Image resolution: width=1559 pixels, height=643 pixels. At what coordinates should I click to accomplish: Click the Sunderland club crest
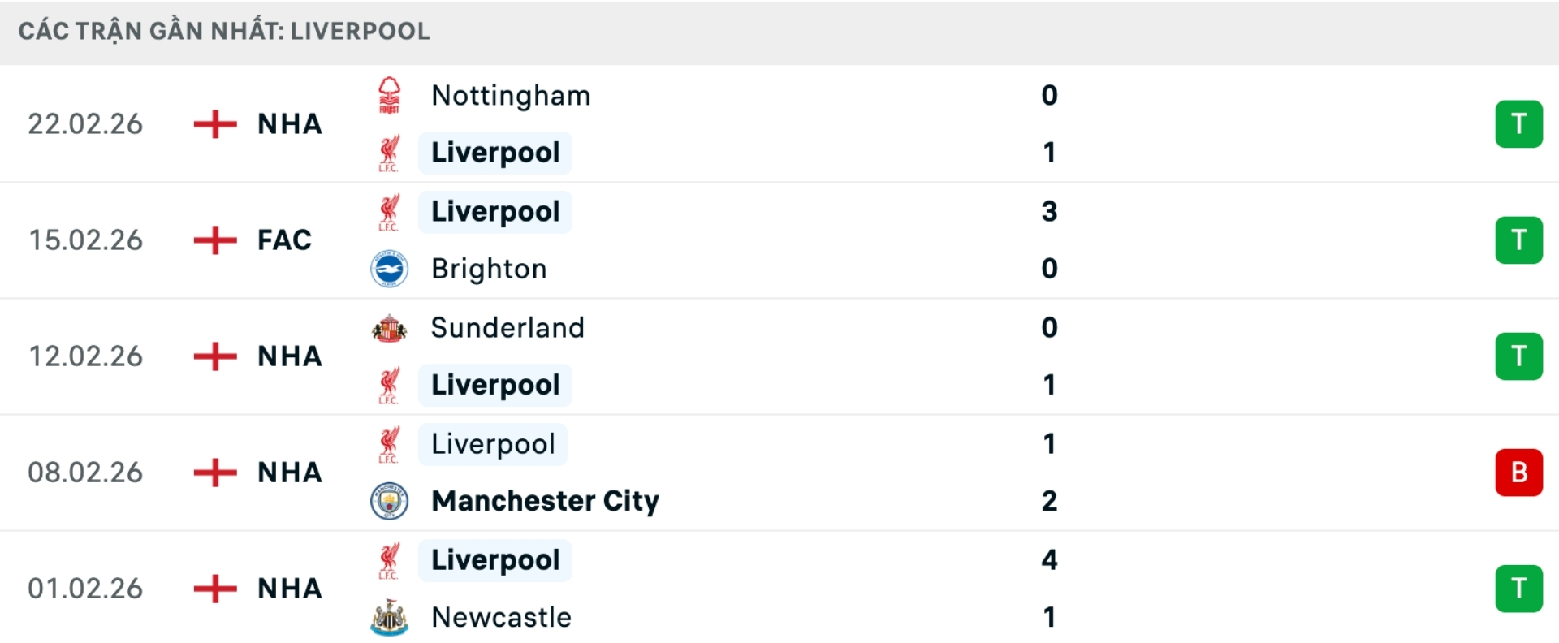[390, 328]
